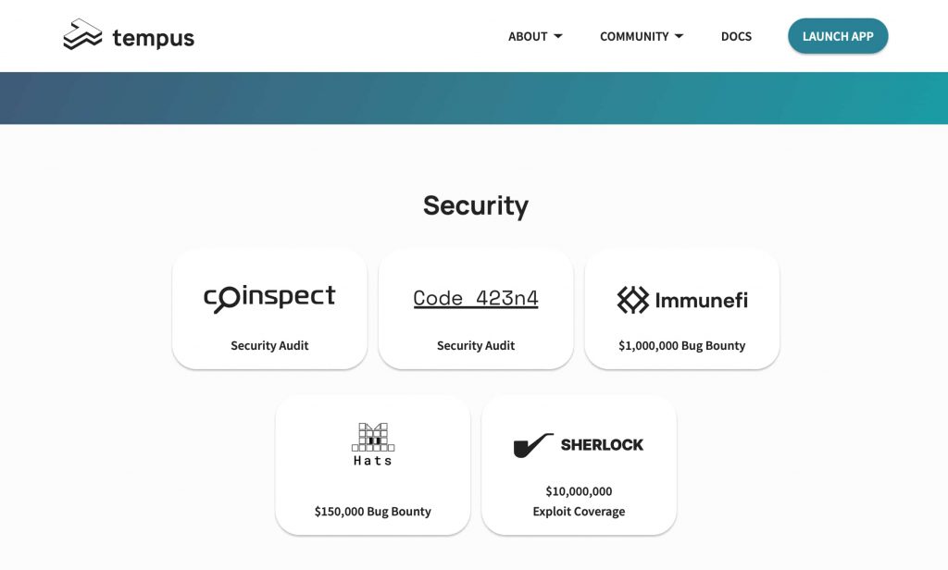Expand the ABOUT dropdown menu
Screen dimensions: 948x570
pyautogui.click(x=527, y=36)
